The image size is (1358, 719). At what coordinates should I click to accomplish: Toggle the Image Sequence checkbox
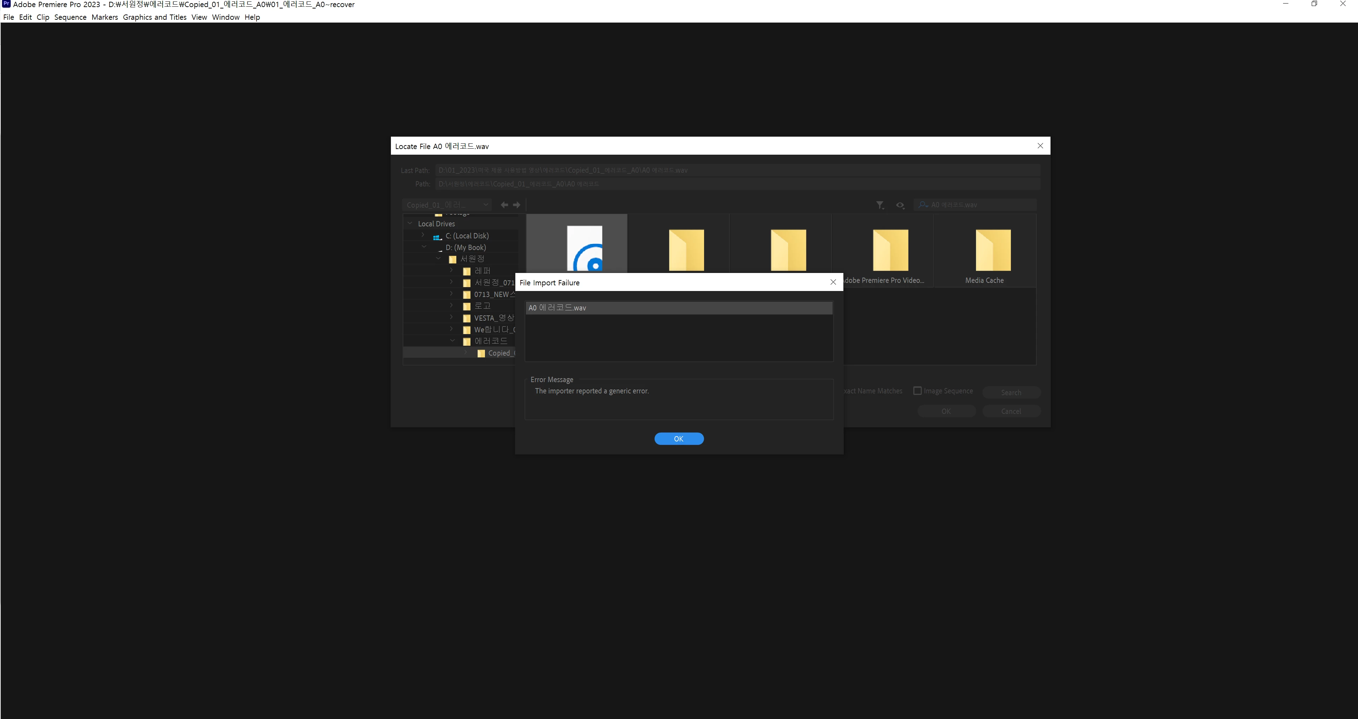(917, 391)
